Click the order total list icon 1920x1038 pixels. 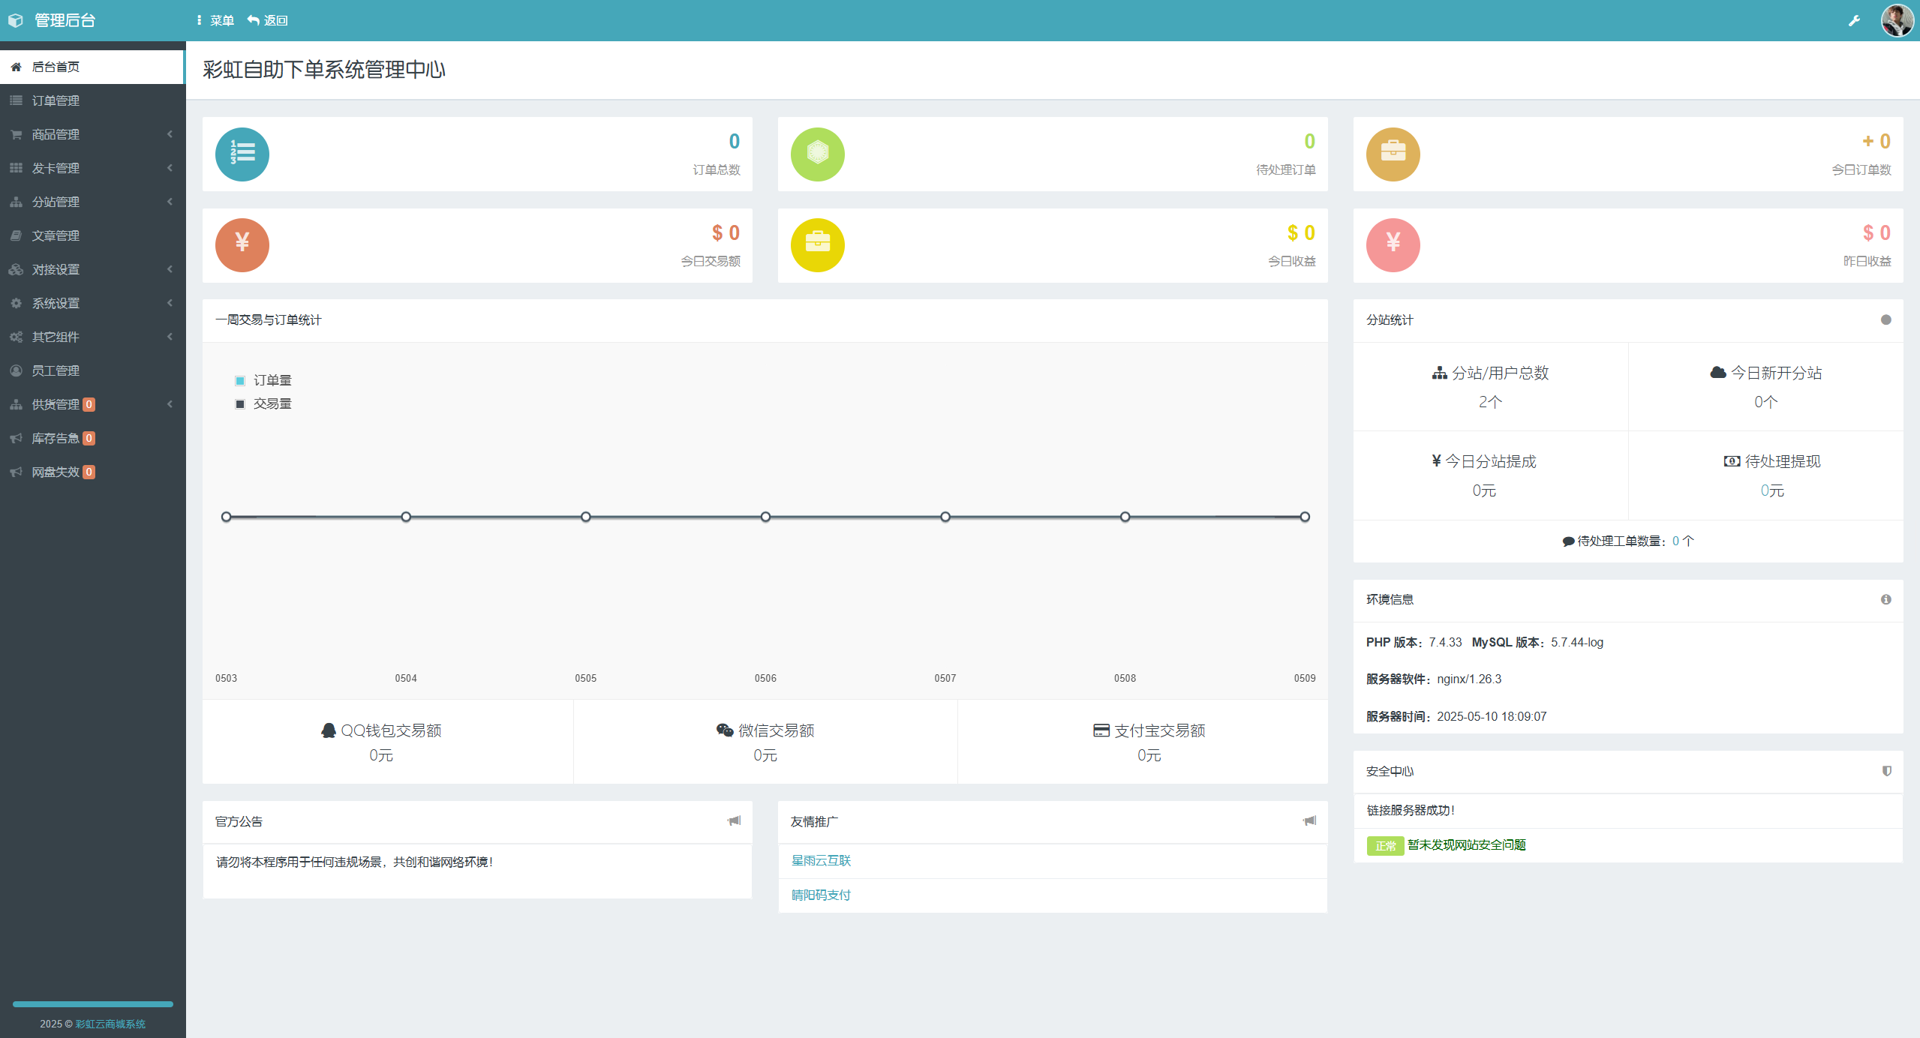tap(242, 154)
